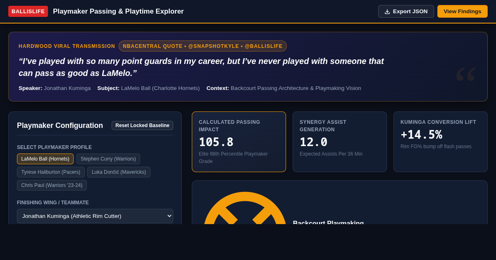Click Subject: LaMelo Ball (Charlotte Hornets) text

(x=148, y=88)
